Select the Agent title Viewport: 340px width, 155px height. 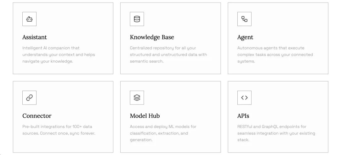245,37
